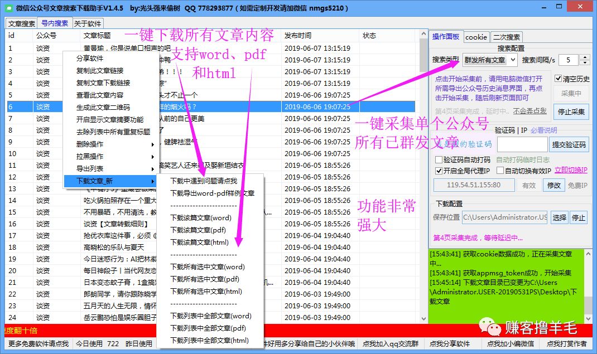Screen dimensions: 597x354
Task: Increase the 搜索间隔 stepper value
Action: [x=585, y=57]
